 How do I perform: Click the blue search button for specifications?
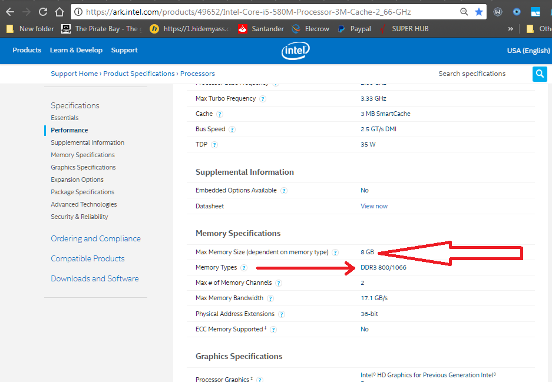pos(540,74)
